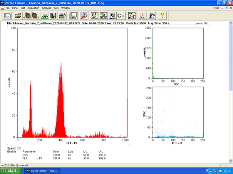The image size is (233, 174).
Task: Restore the inner document window button
Action: 226,8
